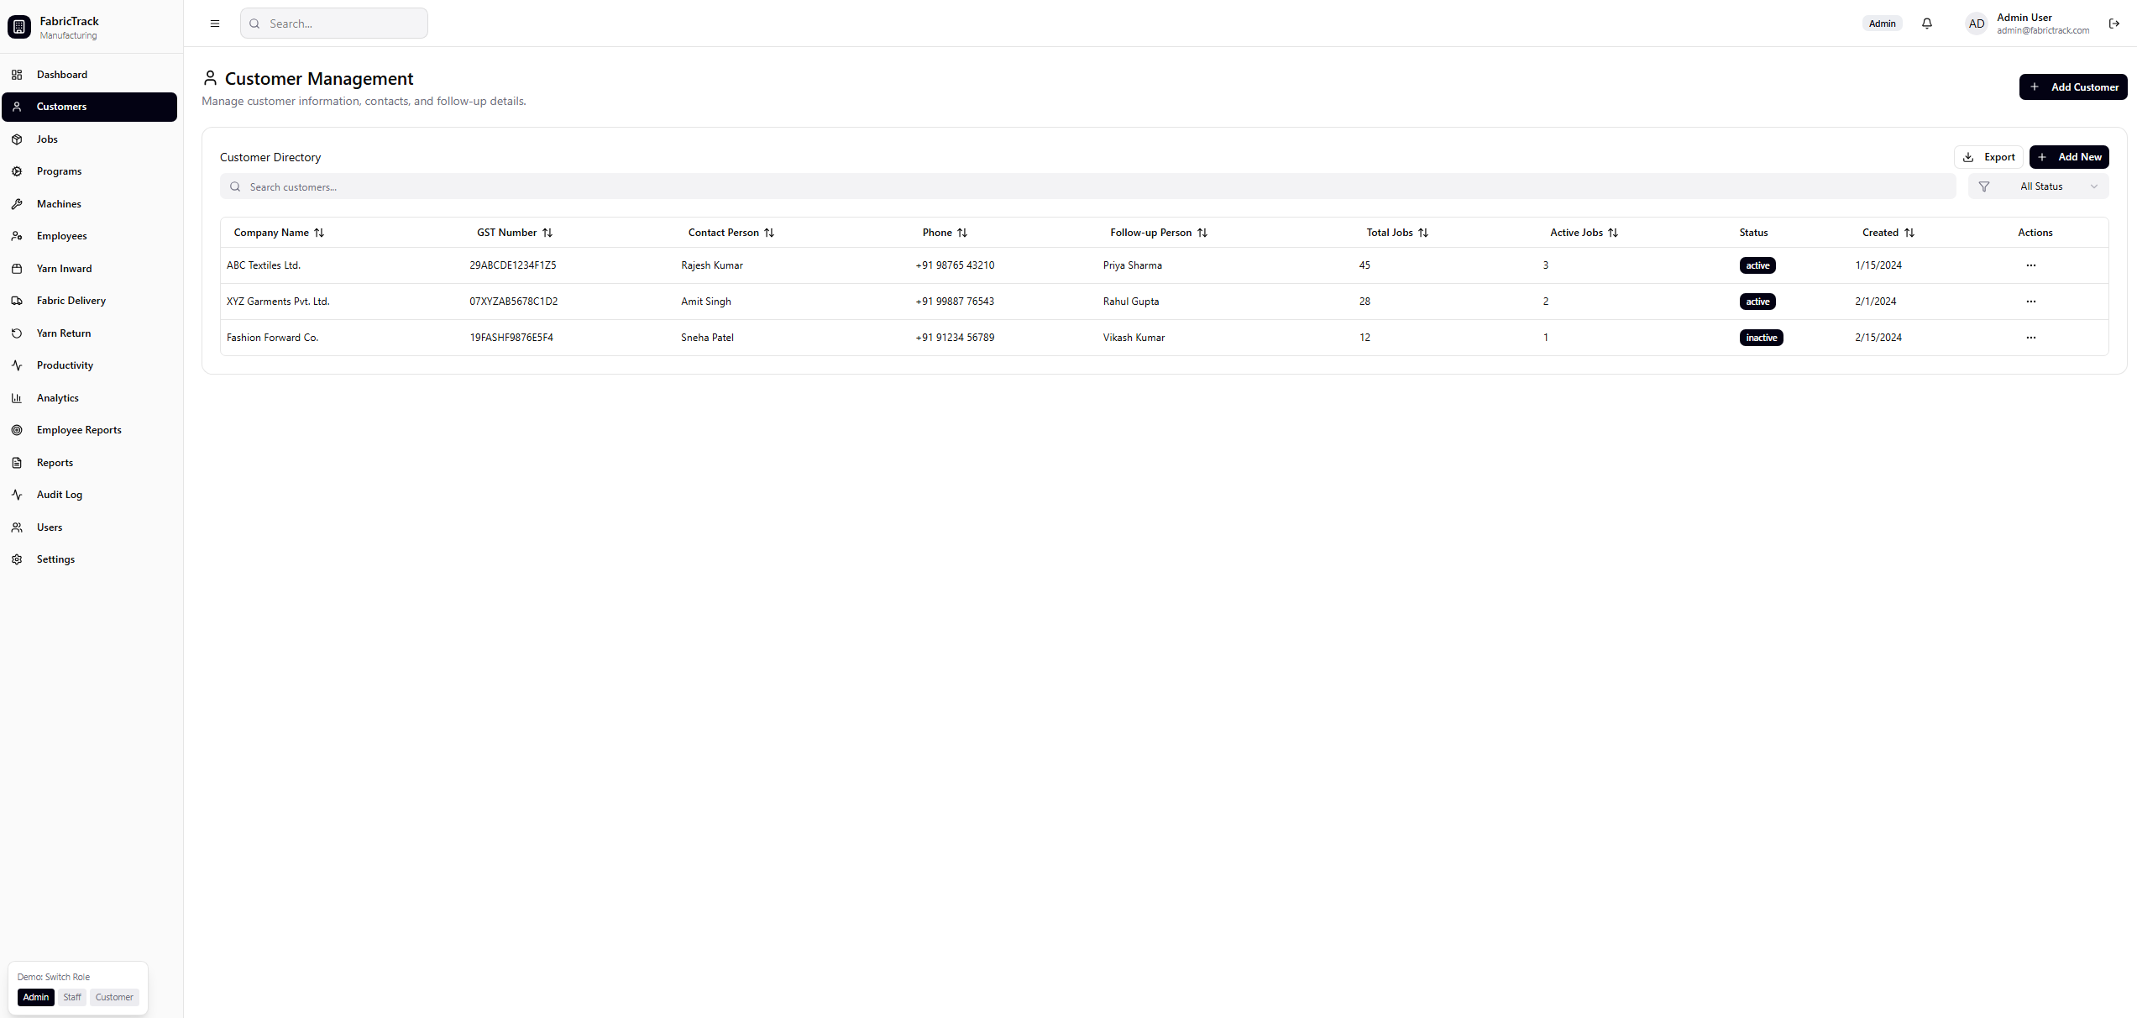Open the Analytics section
Viewport: 2137px width, 1018px height.
coord(57,397)
